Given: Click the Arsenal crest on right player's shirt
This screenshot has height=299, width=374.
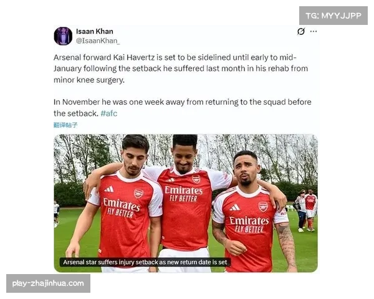Looking at the screenshot, I should coord(263,206).
